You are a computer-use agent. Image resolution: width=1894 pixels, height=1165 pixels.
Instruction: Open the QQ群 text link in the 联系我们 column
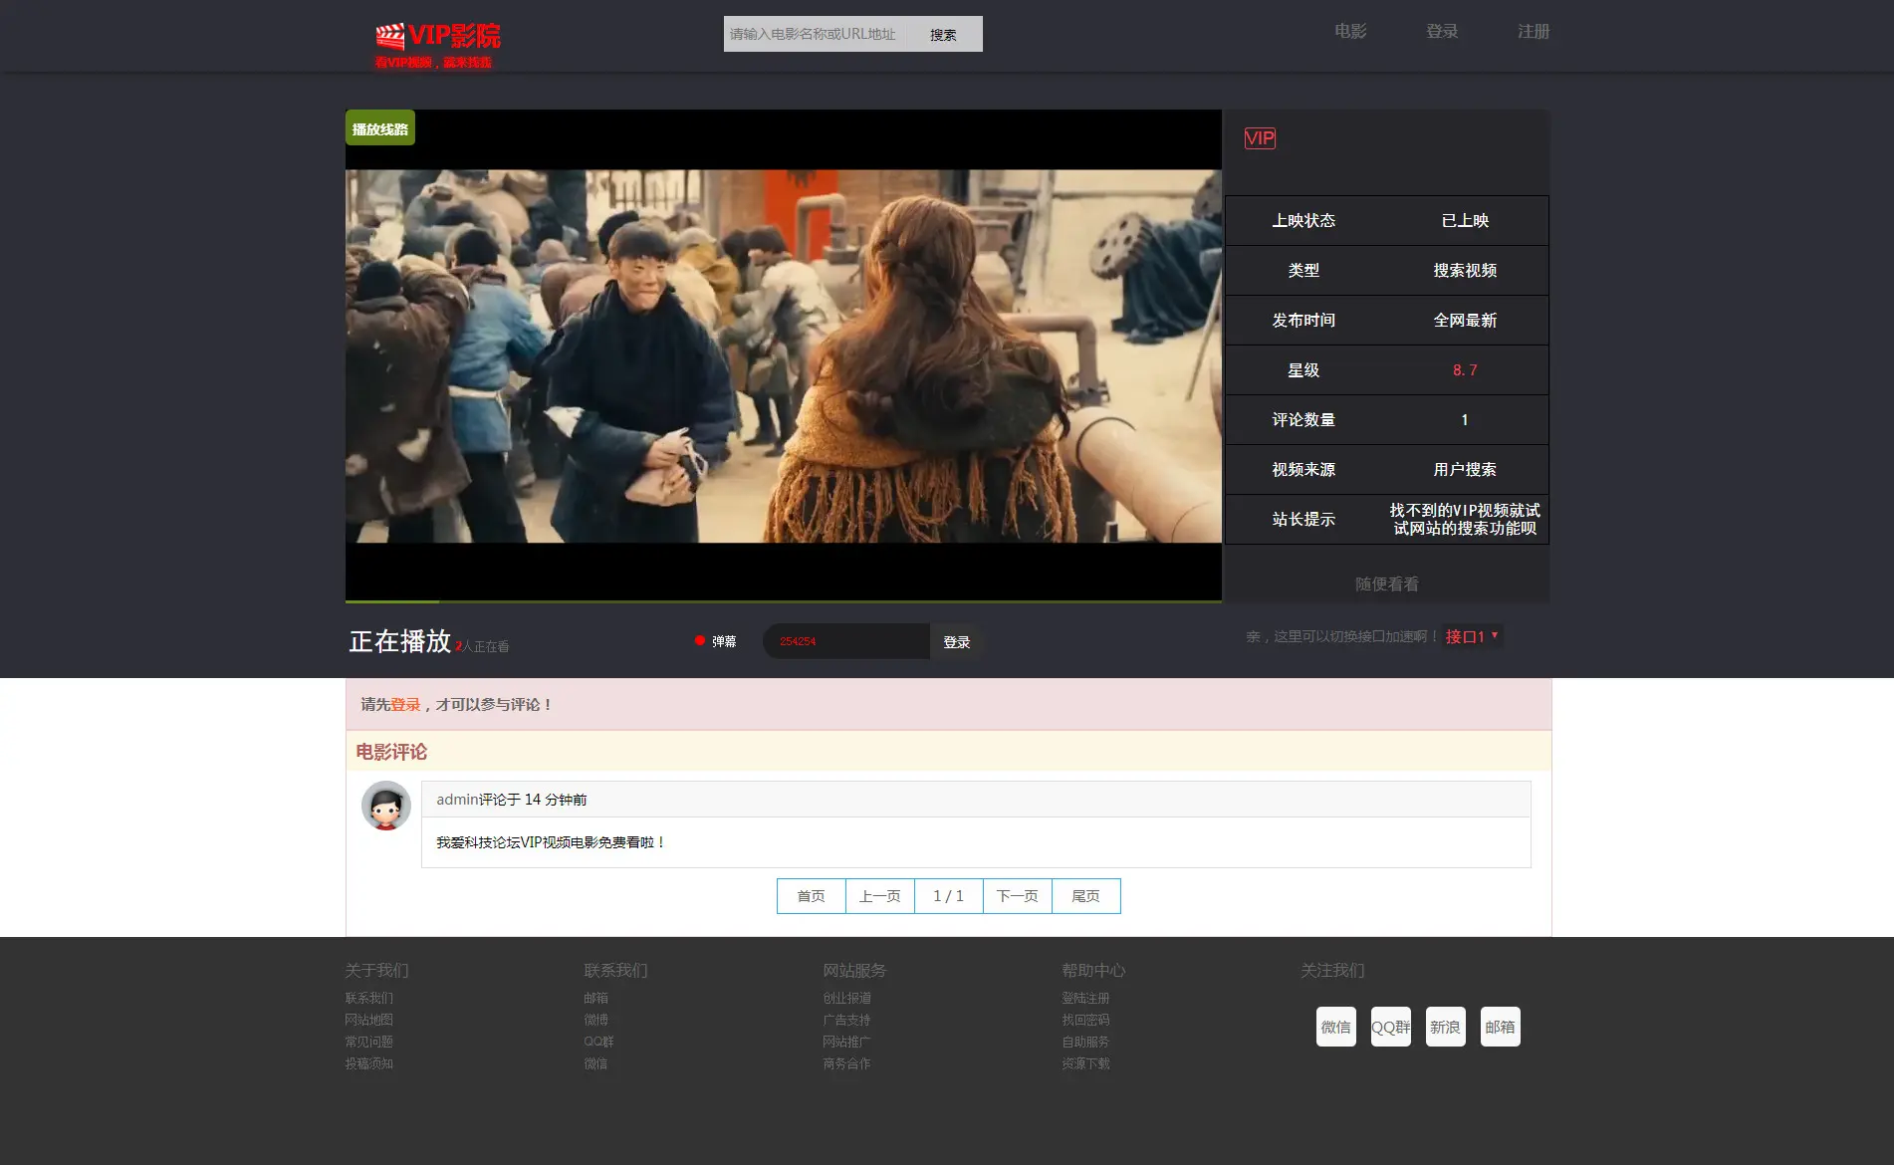click(x=599, y=1042)
